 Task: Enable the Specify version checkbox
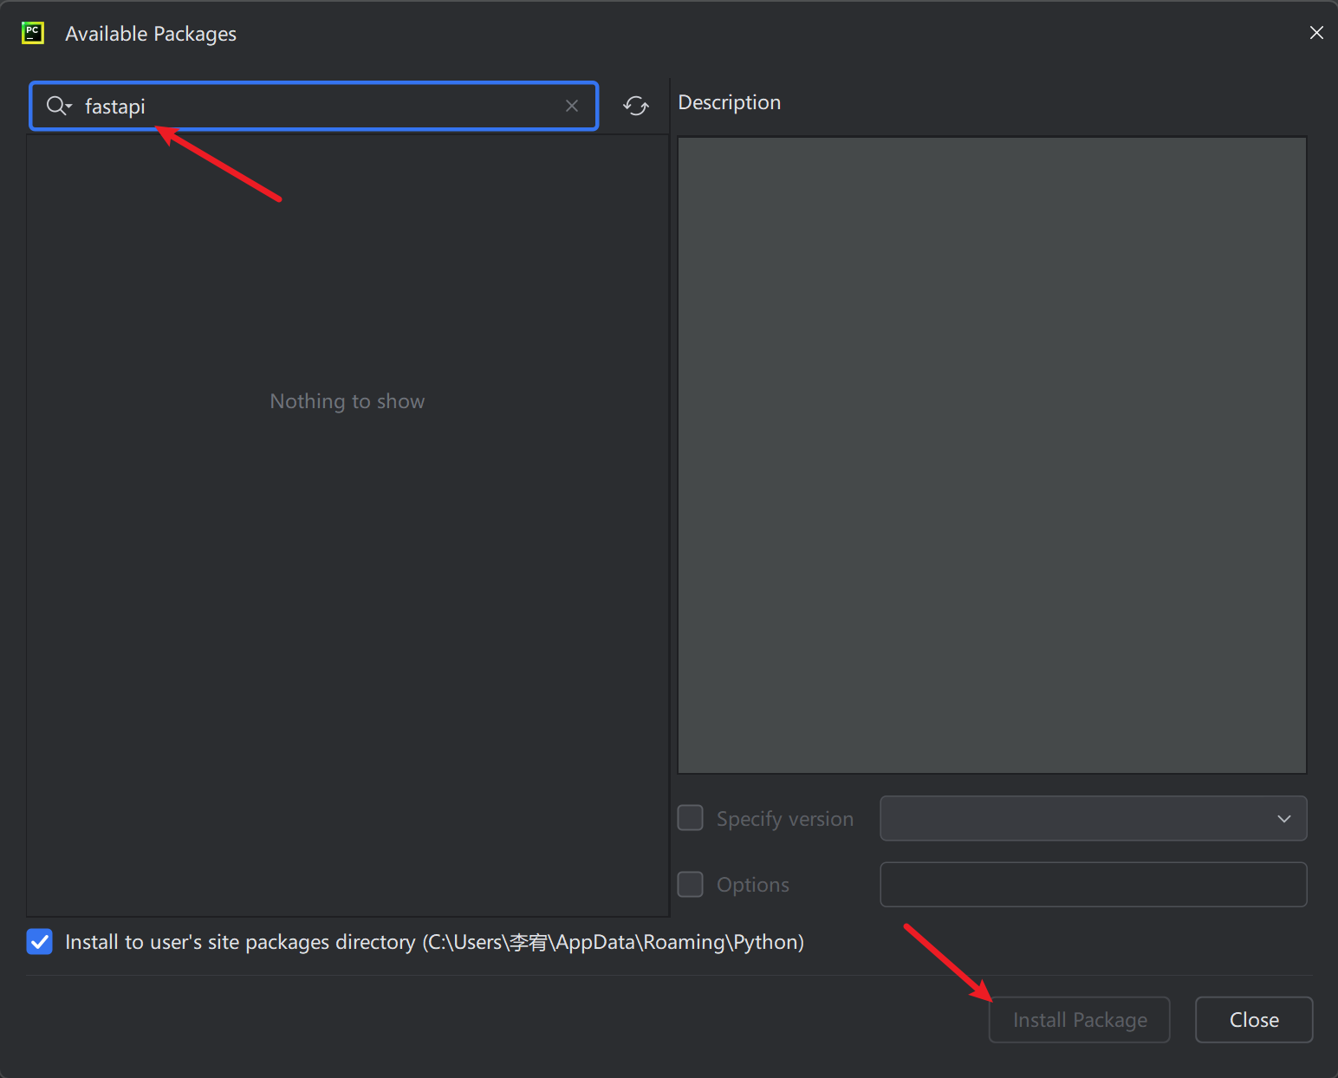coord(690,818)
